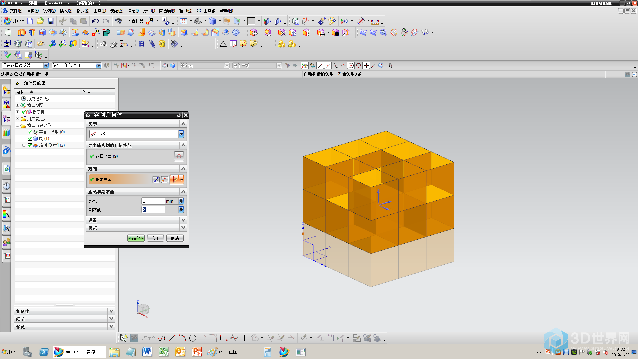Image resolution: width=638 pixels, height=359 pixels.
Task: Toggle the existing point (plus) snap option
Action: (366, 66)
